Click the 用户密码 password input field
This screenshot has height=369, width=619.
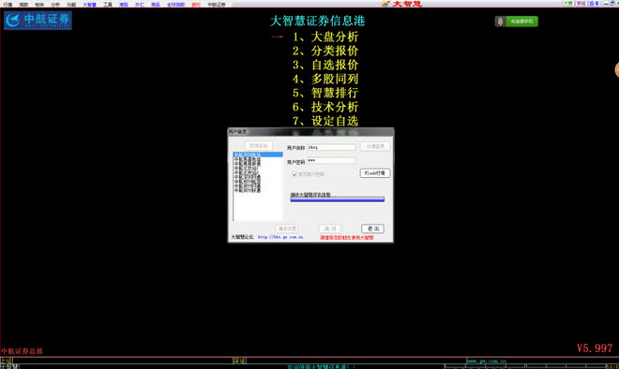(331, 160)
